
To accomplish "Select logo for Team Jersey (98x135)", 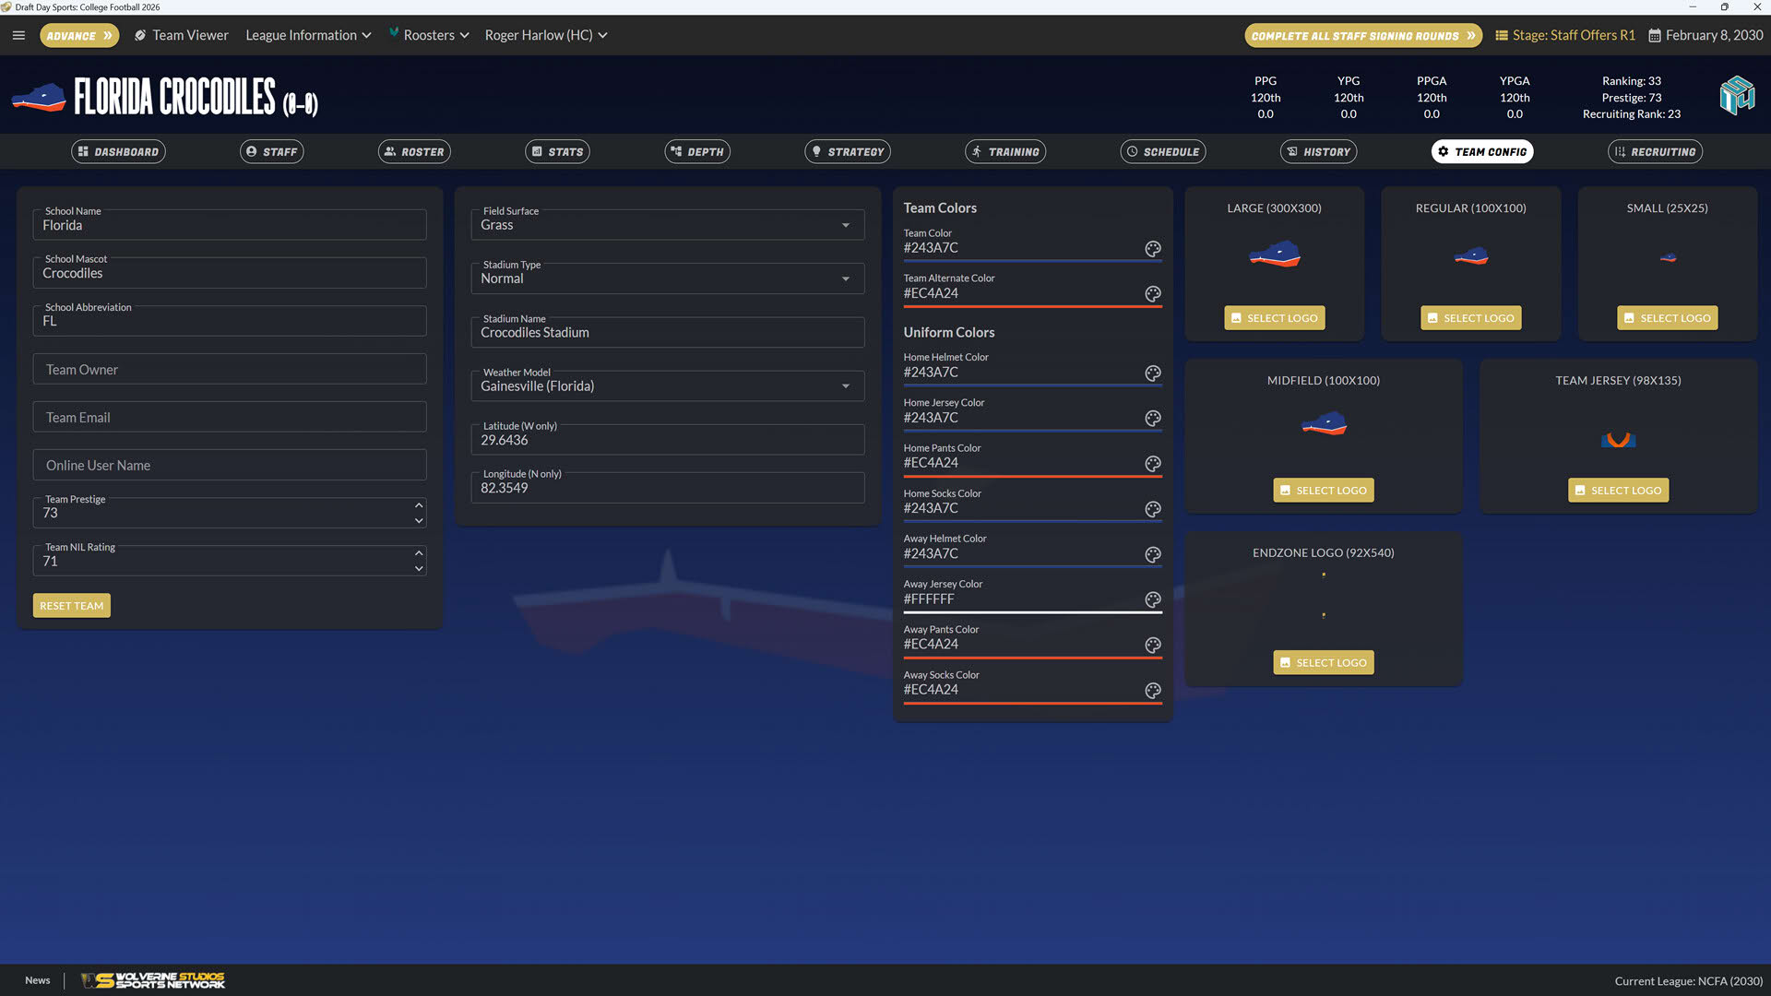I will point(1618,490).
